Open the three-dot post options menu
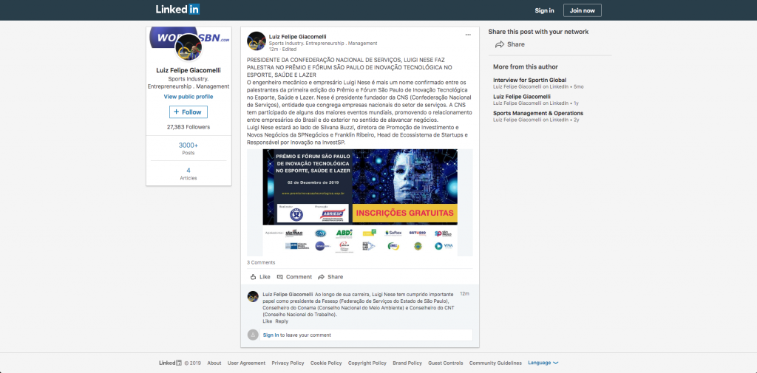757x373 pixels. point(468,35)
